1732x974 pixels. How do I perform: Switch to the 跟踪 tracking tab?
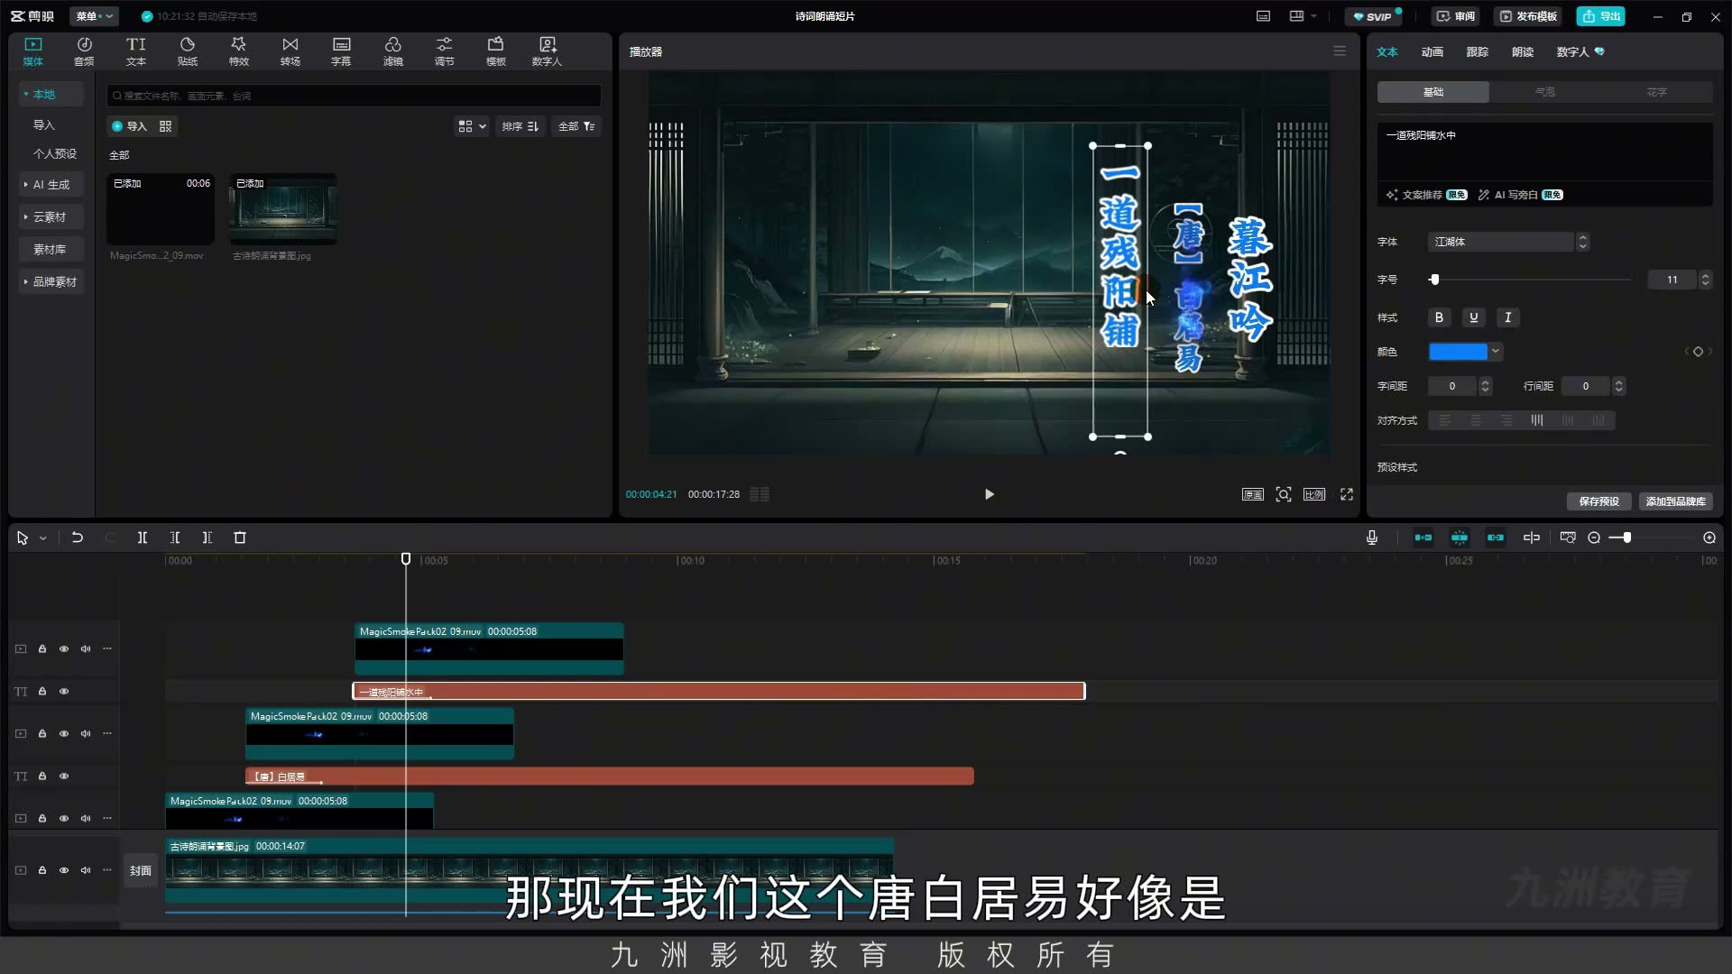click(x=1478, y=51)
